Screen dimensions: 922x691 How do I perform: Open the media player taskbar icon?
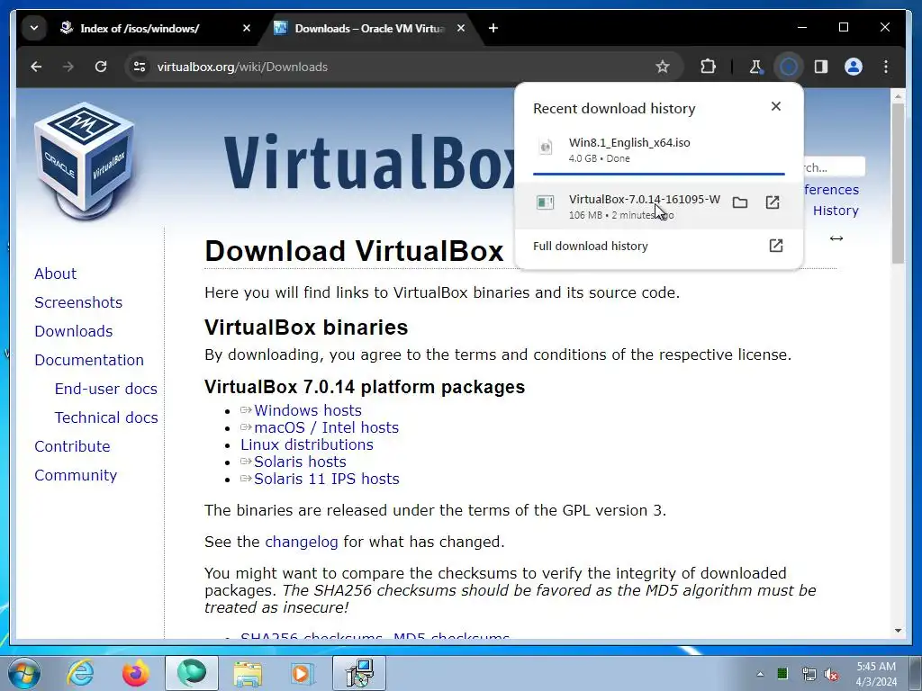pyautogui.click(x=303, y=673)
